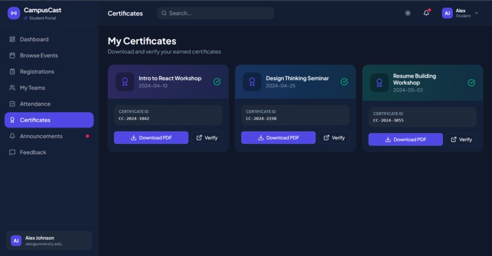Focus the Search input field
This screenshot has width=492, height=256.
pyautogui.click(x=215, y=13)
